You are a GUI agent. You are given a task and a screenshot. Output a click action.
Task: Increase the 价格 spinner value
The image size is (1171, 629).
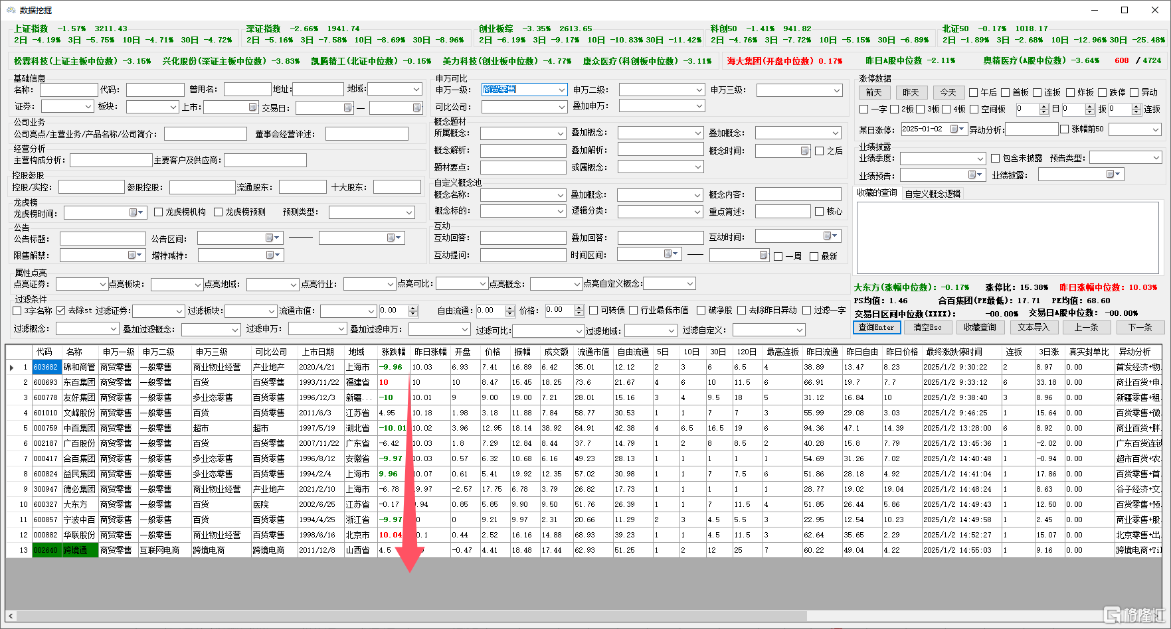(x=579, y=307)
